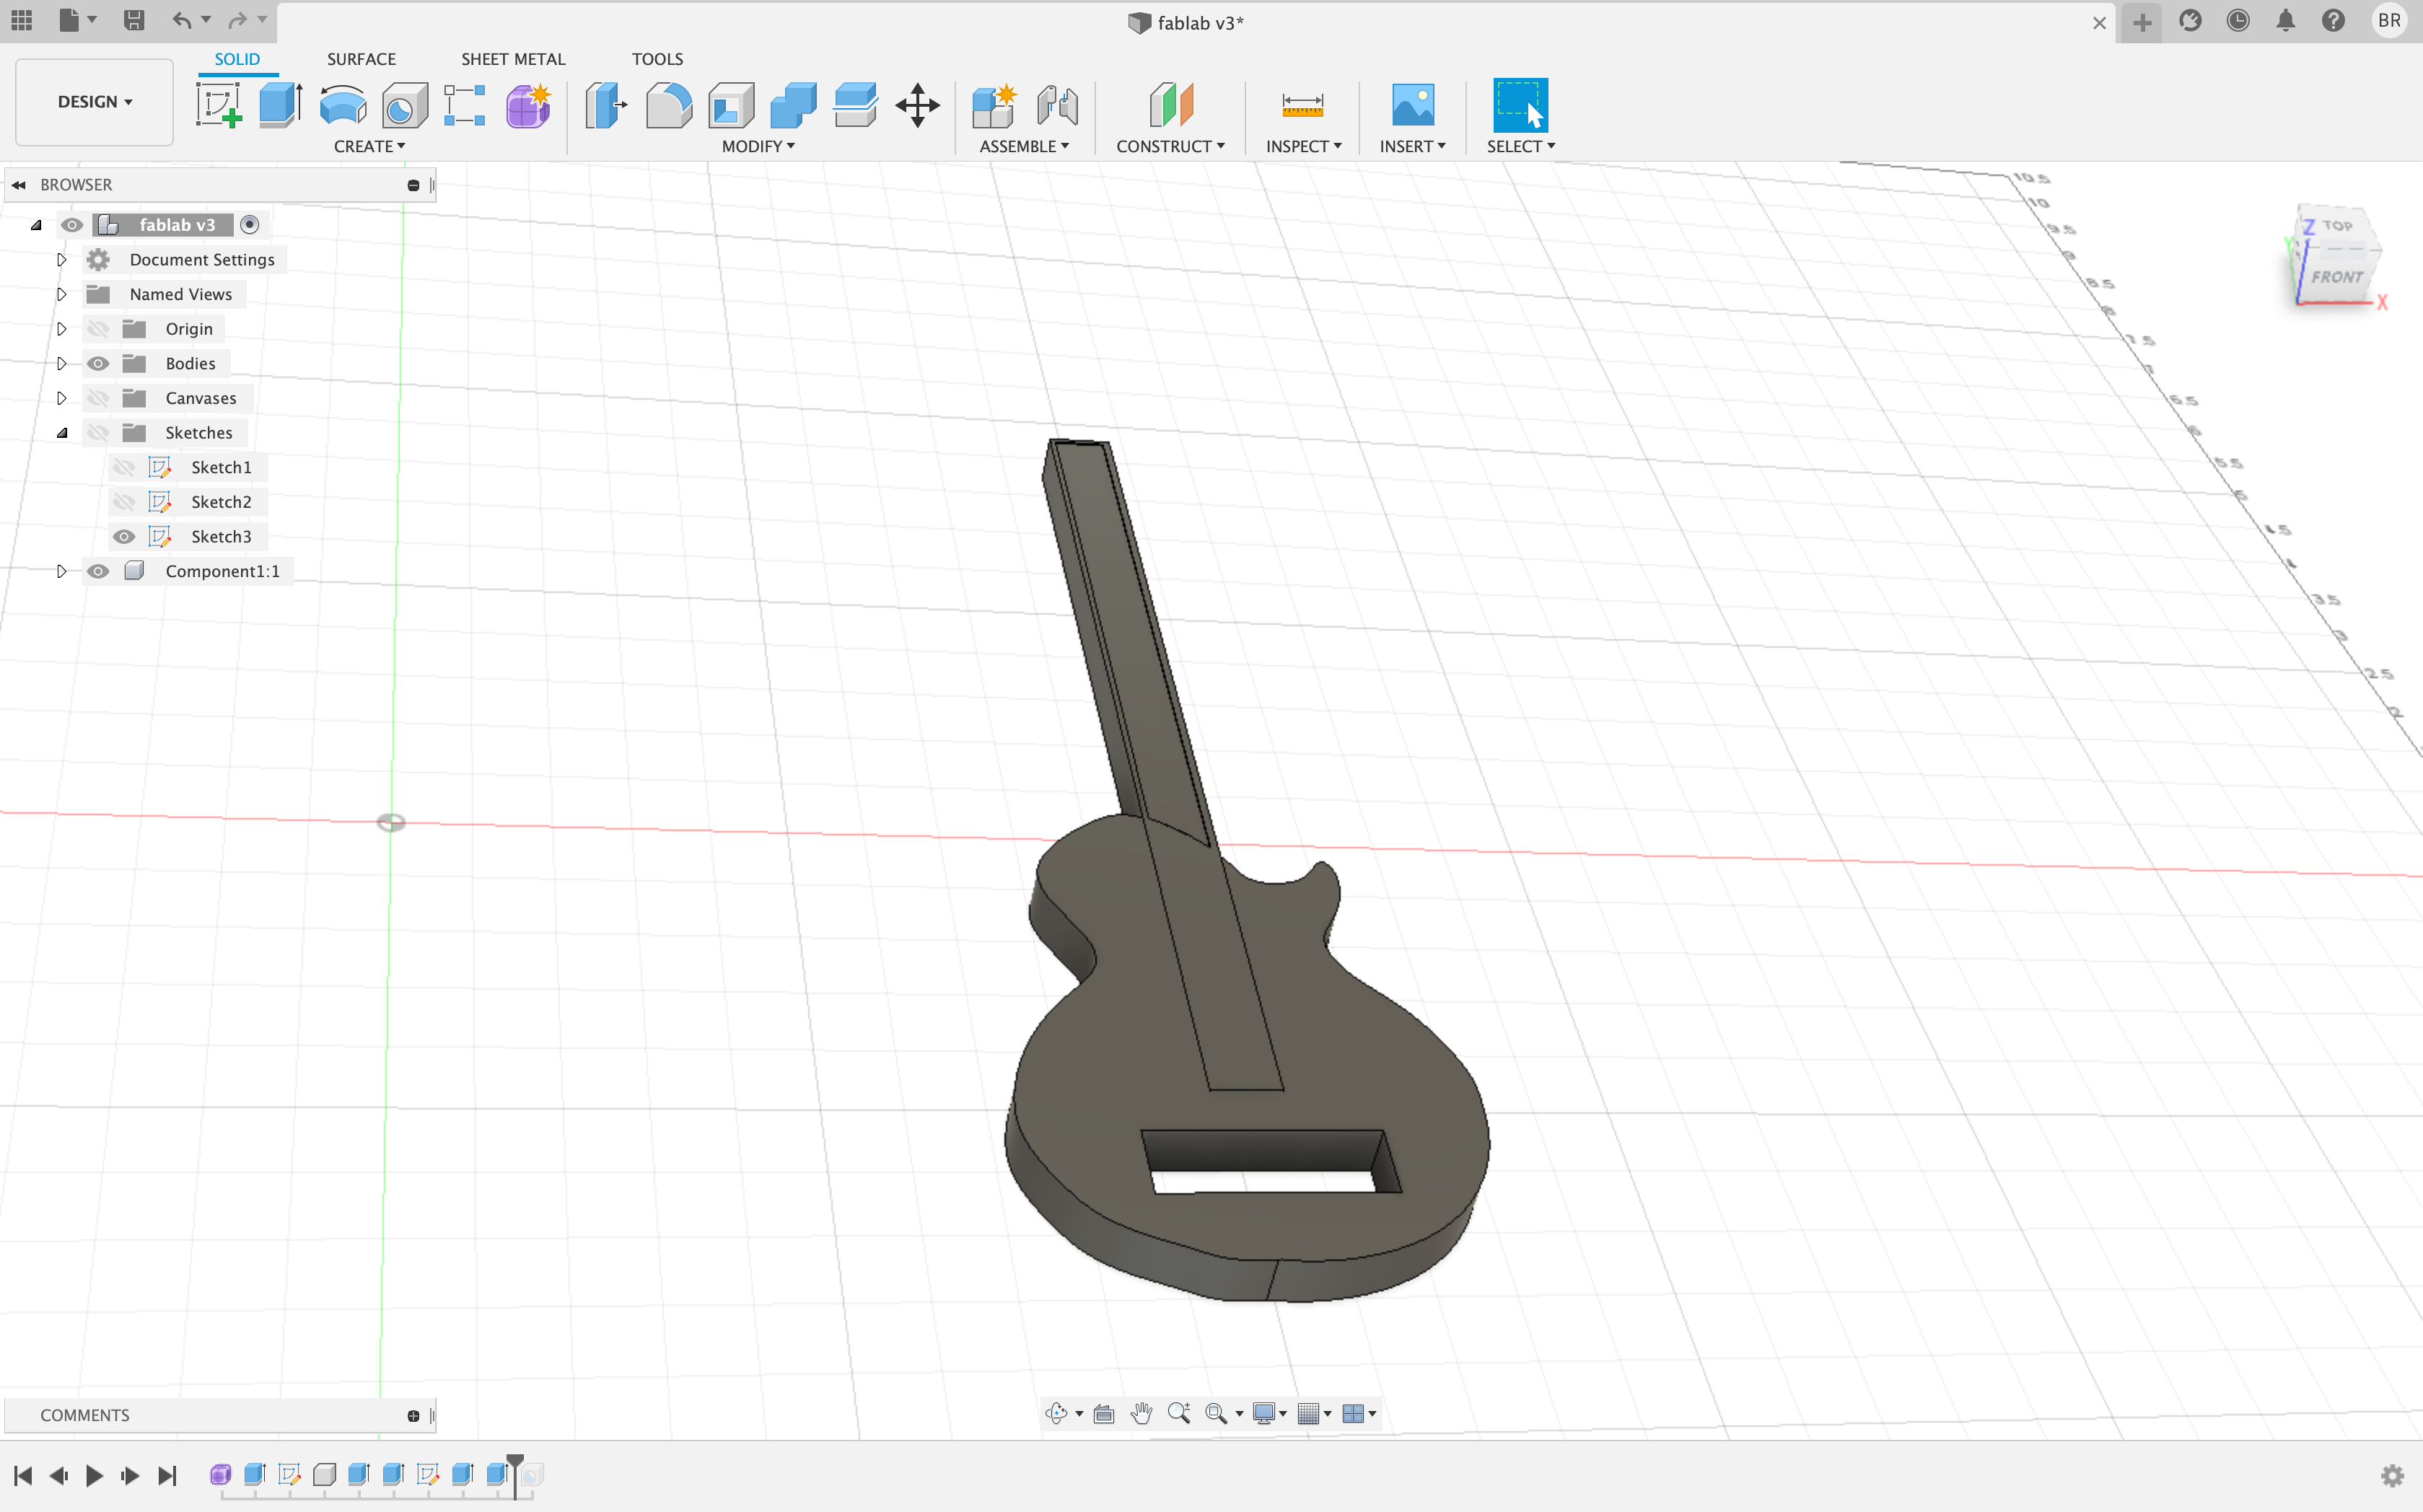This screenshot has height=1512, width=2423.
Task: Show Sketch1 using its eye icon
Action: point(124,467)
